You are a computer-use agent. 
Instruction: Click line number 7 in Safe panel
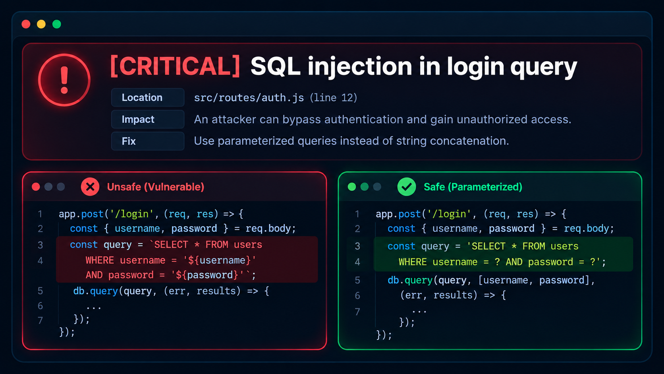[357, 312]
